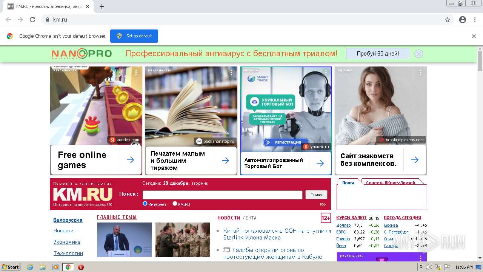Select 'KM.RU' search radio button
The image size is (483, 272).
pos(175,204)
